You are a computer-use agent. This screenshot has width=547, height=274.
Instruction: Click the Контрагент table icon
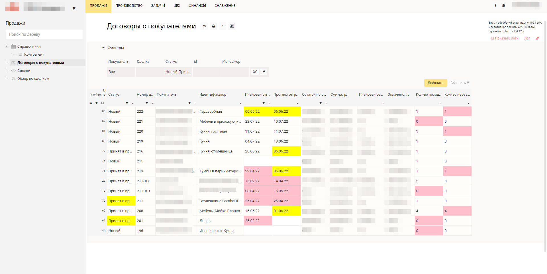pyautogui.click(x=20, y=55)
